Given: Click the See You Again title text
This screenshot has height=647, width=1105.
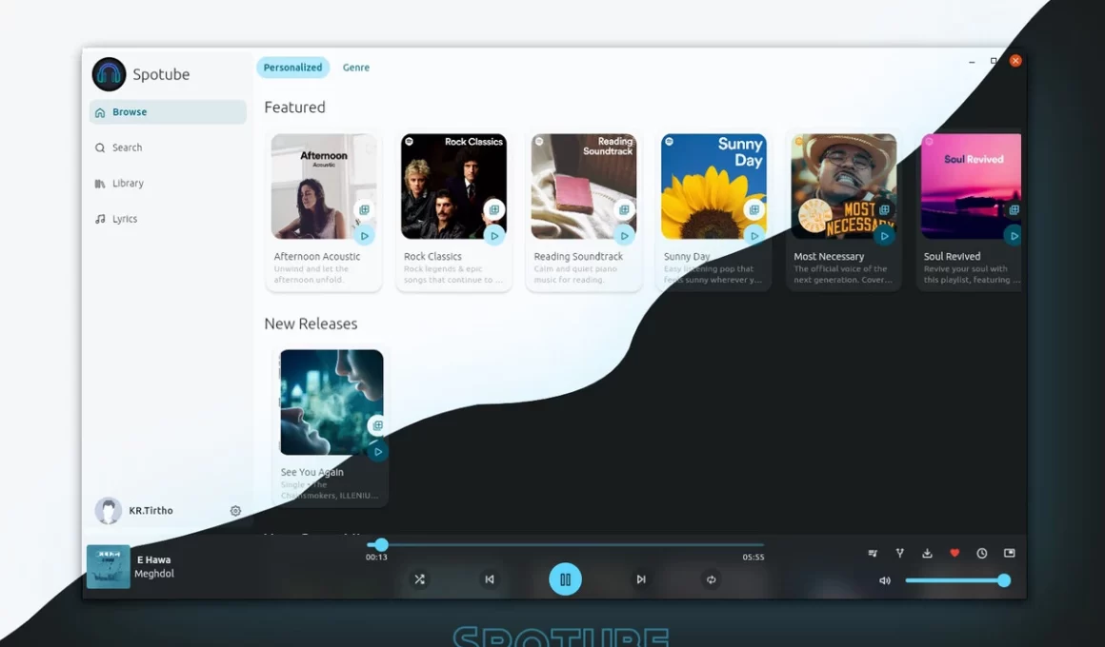Looking at the screenshot, I should pos(312,472).
